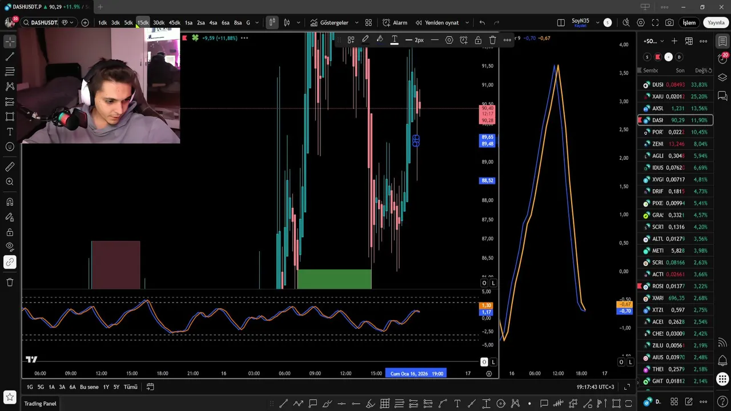Select the text annotation tool in left sidebar

[10, 132]
